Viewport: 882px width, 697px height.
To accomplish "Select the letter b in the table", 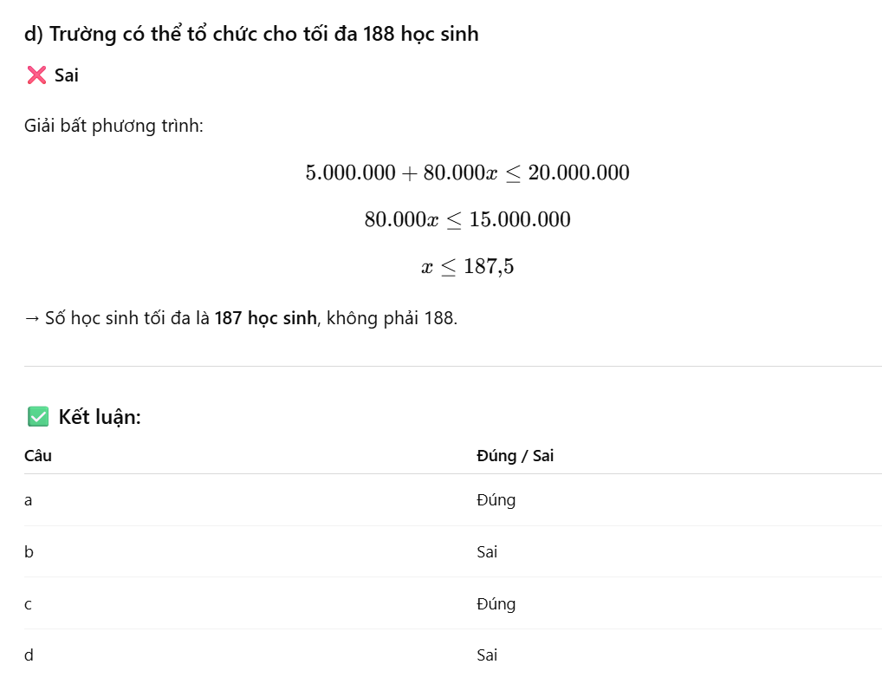I will [x=29, y=552].
